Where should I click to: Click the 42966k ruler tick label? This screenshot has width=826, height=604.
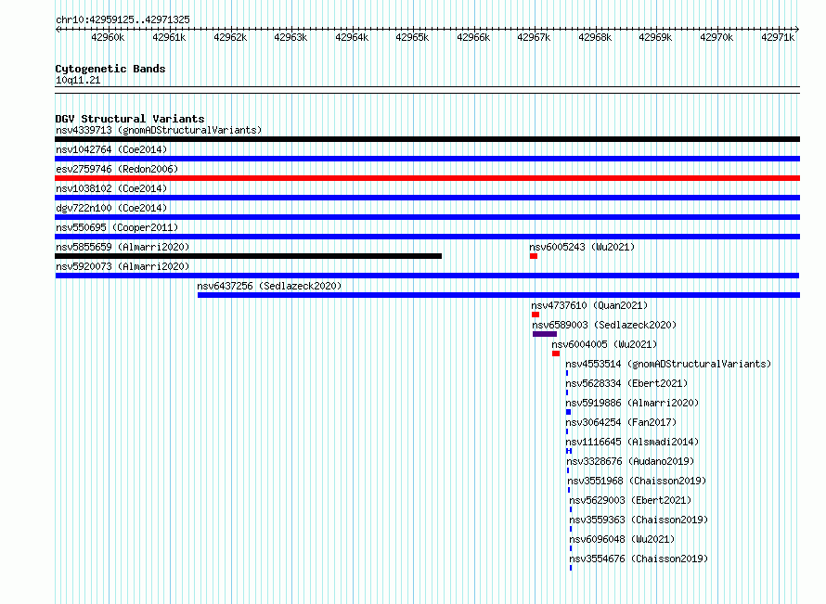coord(473,37)
